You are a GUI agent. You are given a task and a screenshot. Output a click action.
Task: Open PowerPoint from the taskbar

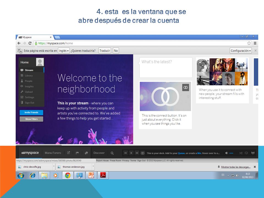[91, 175]
